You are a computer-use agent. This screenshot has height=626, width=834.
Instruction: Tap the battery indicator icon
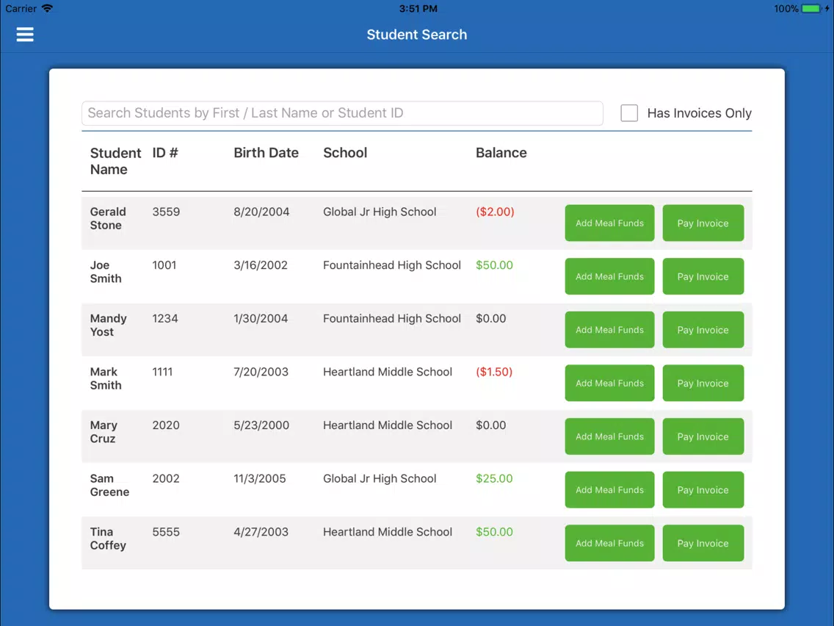coord(811,9)
